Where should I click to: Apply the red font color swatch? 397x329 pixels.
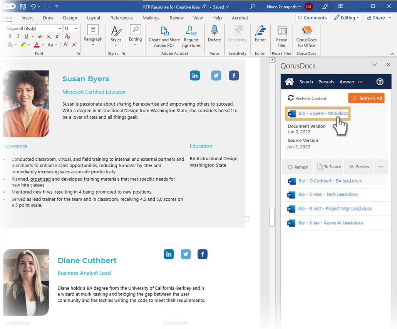(x=37, y=45)
